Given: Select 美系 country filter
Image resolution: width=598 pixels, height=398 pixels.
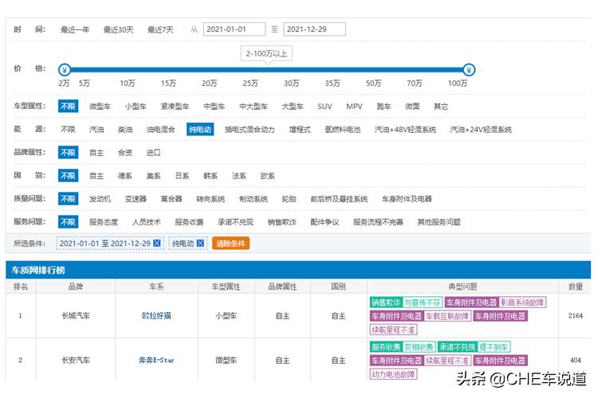Looking at the screenshot, I should pos(154,176).
